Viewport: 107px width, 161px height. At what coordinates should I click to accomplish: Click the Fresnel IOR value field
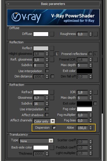point(82,60)
